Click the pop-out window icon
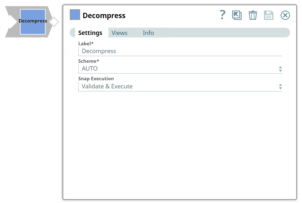Viewport: 302px width, 203px height. click(237, 15)
